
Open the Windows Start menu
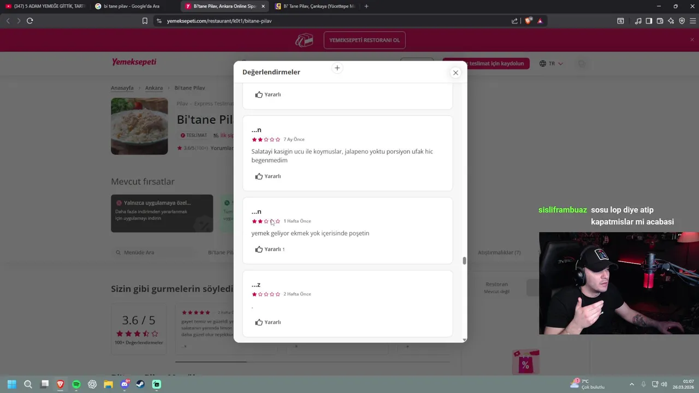[x=11, y=384]
